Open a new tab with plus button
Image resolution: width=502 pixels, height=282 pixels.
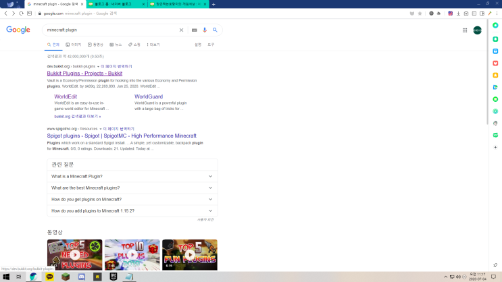point(214,4)
